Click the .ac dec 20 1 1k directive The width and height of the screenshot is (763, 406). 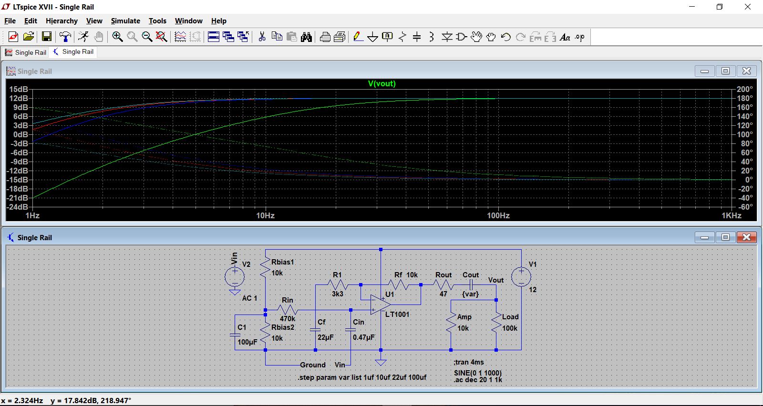[x=477, y=380]
